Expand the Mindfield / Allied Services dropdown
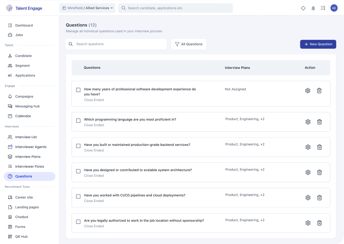 (87, 8)
